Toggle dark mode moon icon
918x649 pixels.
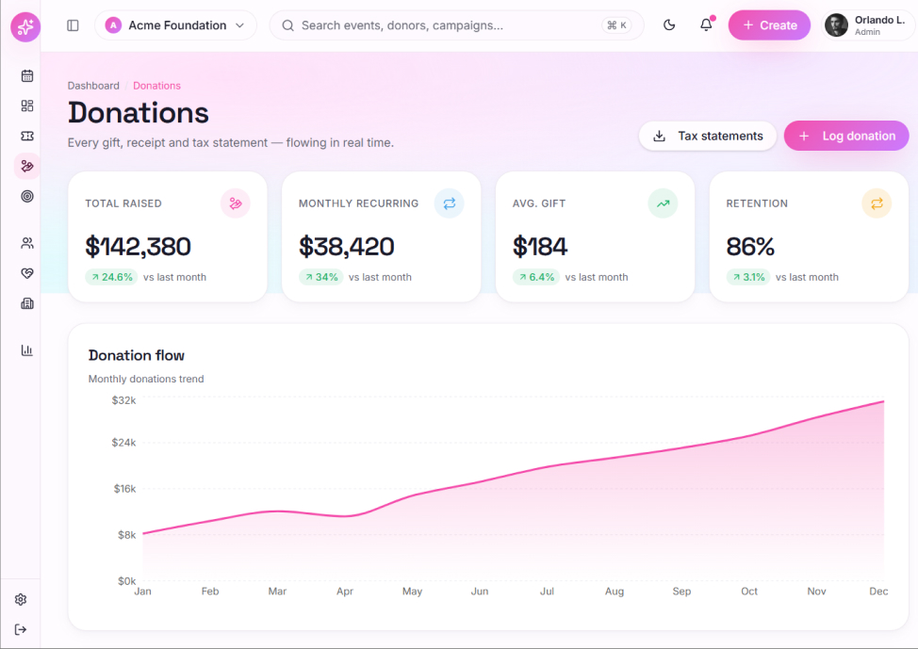669,25
